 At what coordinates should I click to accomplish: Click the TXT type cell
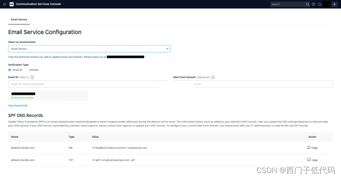click(x=71, y=160)
